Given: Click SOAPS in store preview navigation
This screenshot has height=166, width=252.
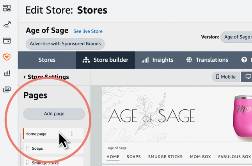Looking at the screenshot, I should pyautogui.click(x=134, y=157).
